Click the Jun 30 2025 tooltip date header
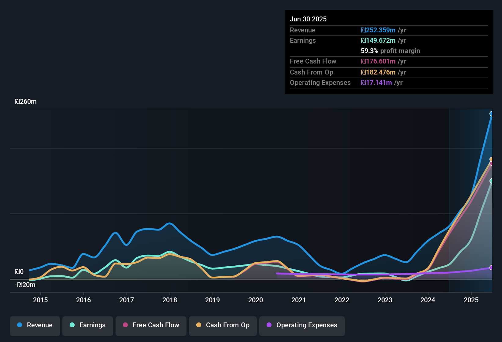Screen dimensions: 502x342 click(x=308, y=19)
